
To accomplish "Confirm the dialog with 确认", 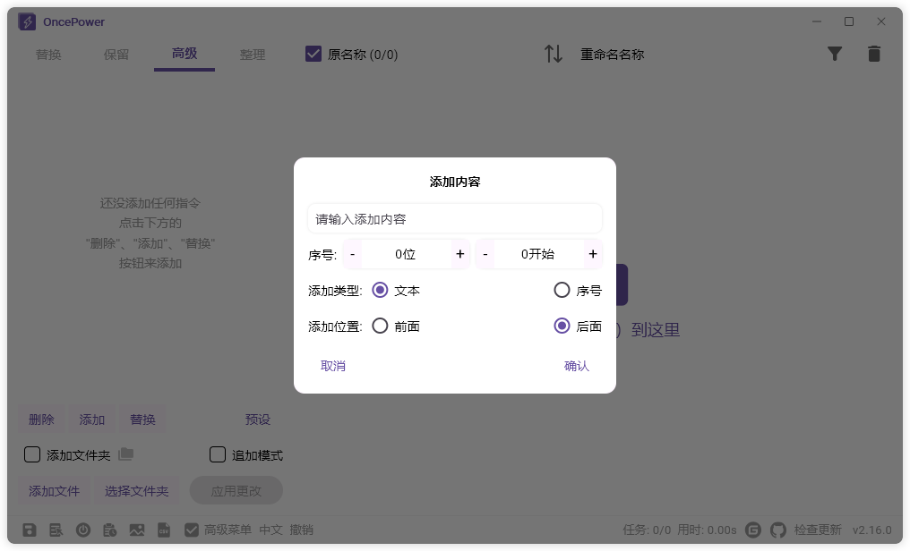I will [577, 367].
